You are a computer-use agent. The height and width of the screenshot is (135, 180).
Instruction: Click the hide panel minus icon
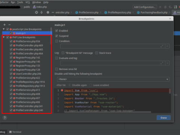(x=53, y=12)
